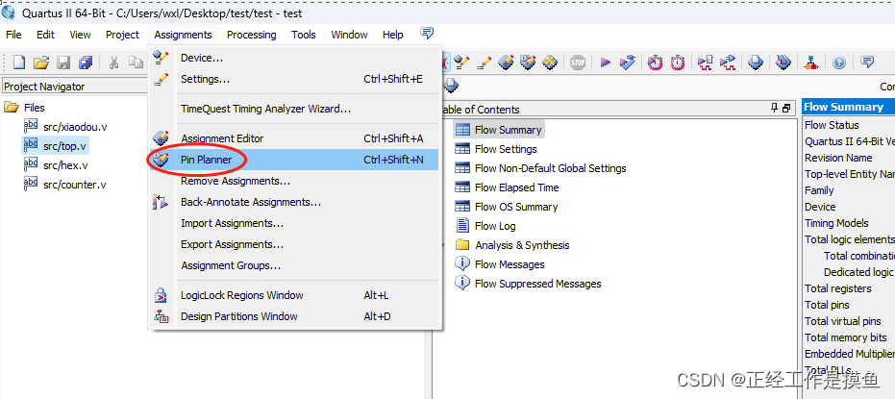The image size is (895, 399).
Task: Select Design Partitions Window menu entry
Action: coord(295,316)
